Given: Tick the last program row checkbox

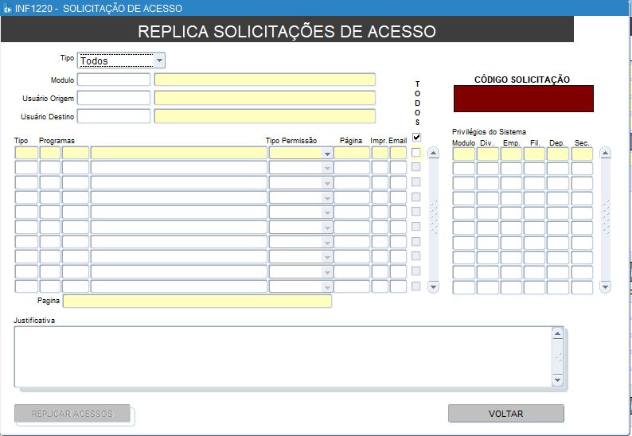Looking at the screenshot, I should pyautogui.click(x=416, y=286).
